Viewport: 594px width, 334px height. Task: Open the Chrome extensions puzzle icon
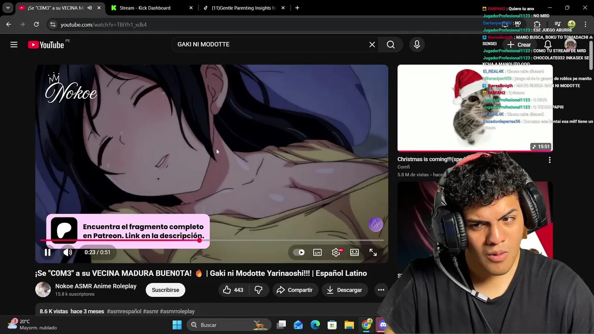pos(537,24)
